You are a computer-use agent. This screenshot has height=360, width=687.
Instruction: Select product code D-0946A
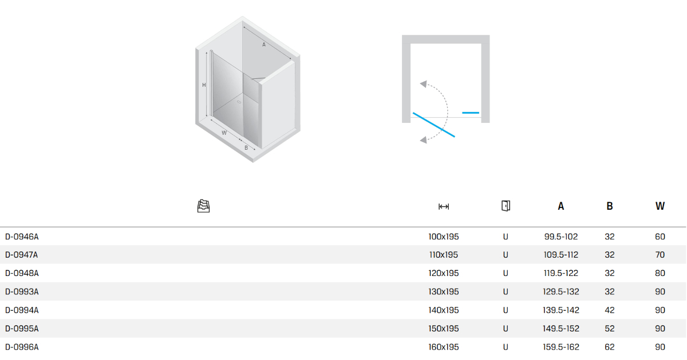(22, 237)
